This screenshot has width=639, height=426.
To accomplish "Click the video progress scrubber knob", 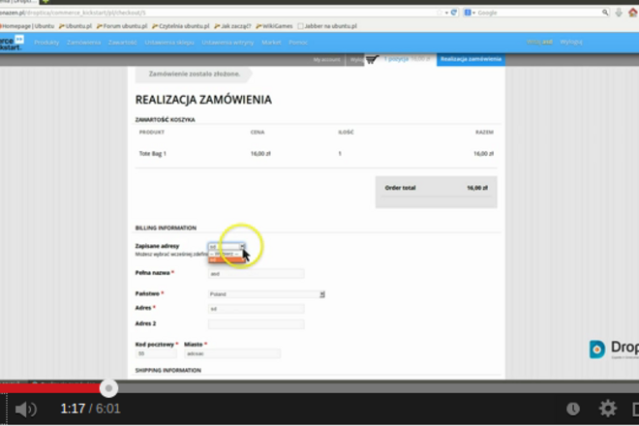I will (x=108, y=388).
